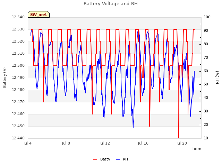This screenshot has width=222, height=166.
Task: Click the 20 value on RH axis
Action: [x=206, y=125]
